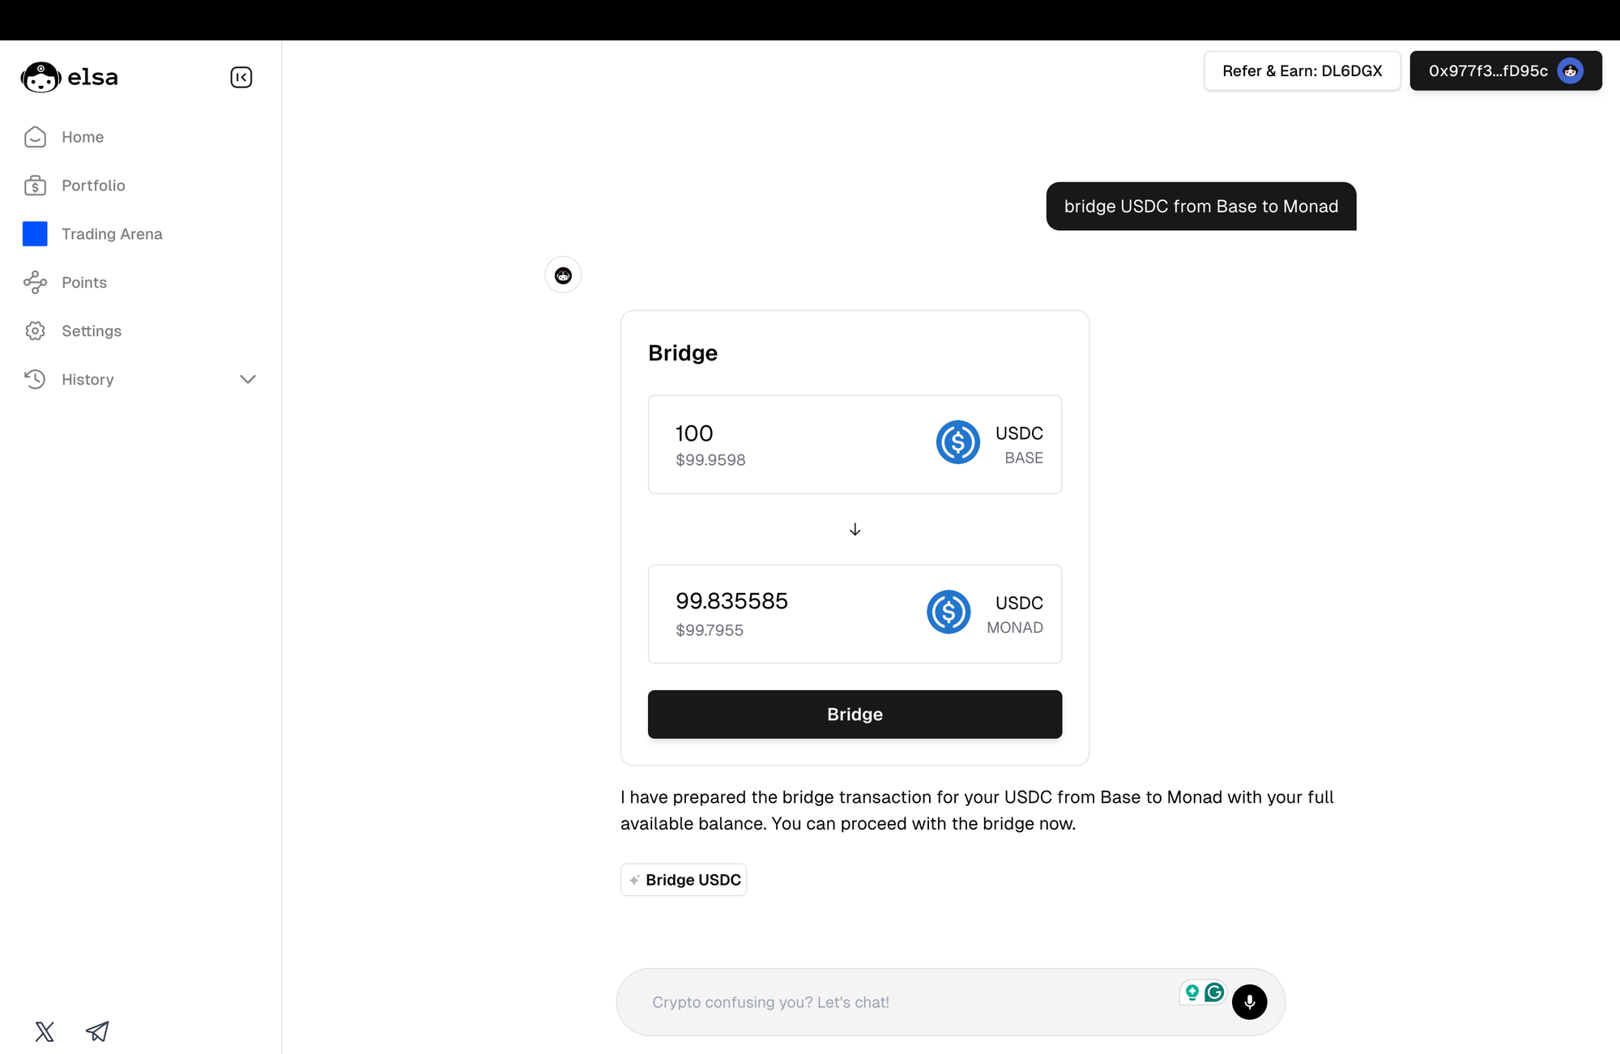Image resolution: width=1620 pixels, height=1054 pixels.
Task: Navigate to the Portfolio section
Action: [93, 186]
